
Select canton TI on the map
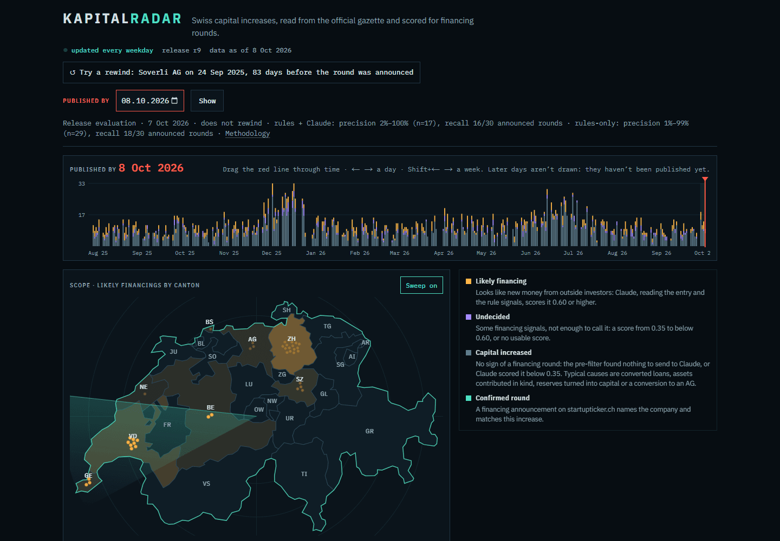click(x=304, y=474)
